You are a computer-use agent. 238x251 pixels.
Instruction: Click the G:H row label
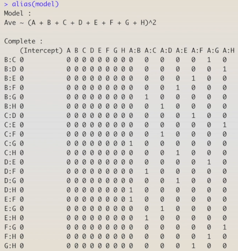(10, 246)
